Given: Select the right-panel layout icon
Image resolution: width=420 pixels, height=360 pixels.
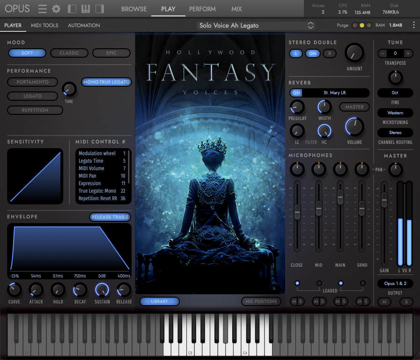Looking at the screenshot, I should (x=99, y=8).
